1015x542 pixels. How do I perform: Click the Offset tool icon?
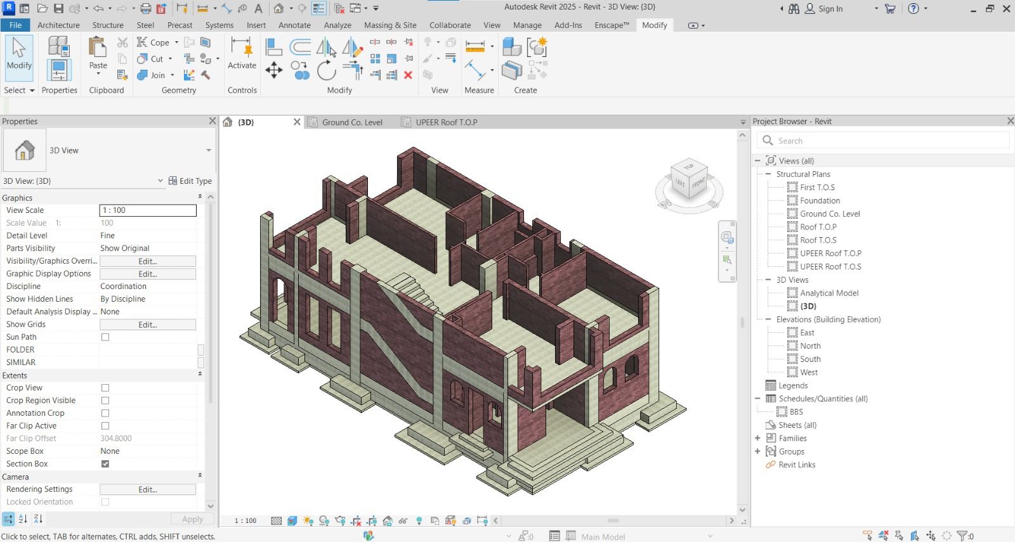[300, 47]
